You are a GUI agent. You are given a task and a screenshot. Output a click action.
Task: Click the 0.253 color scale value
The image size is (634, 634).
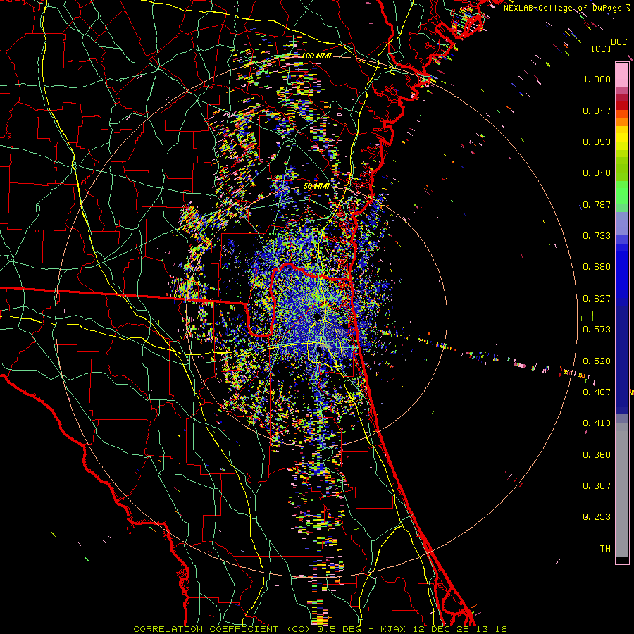coord(597,517)
